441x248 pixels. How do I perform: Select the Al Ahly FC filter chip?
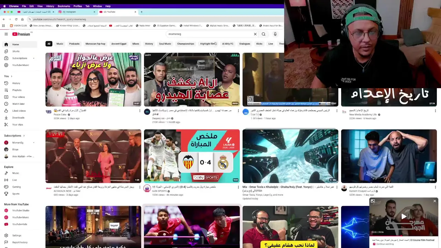[228, 44]
